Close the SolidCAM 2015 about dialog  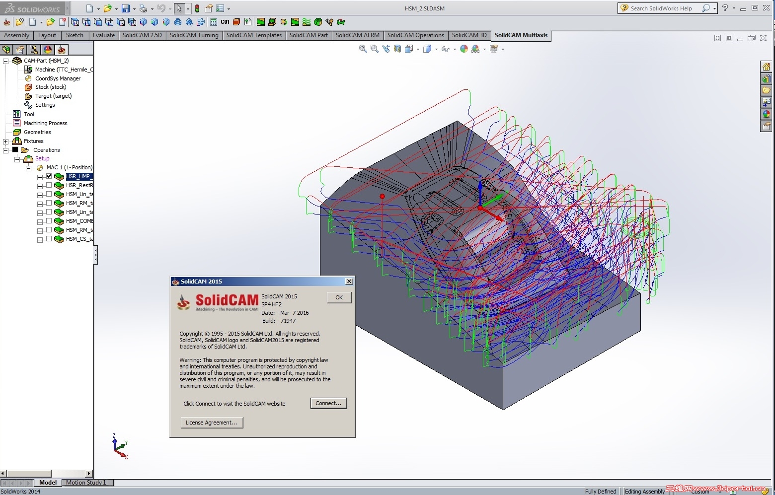tap(349, 282)
